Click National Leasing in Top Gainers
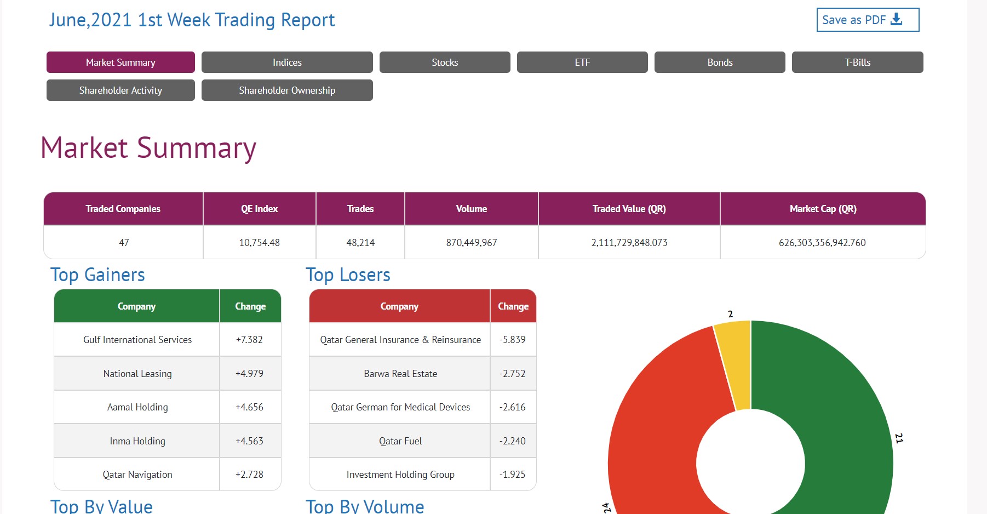Viewport: 987px width, 514px height. coord(137,374)
